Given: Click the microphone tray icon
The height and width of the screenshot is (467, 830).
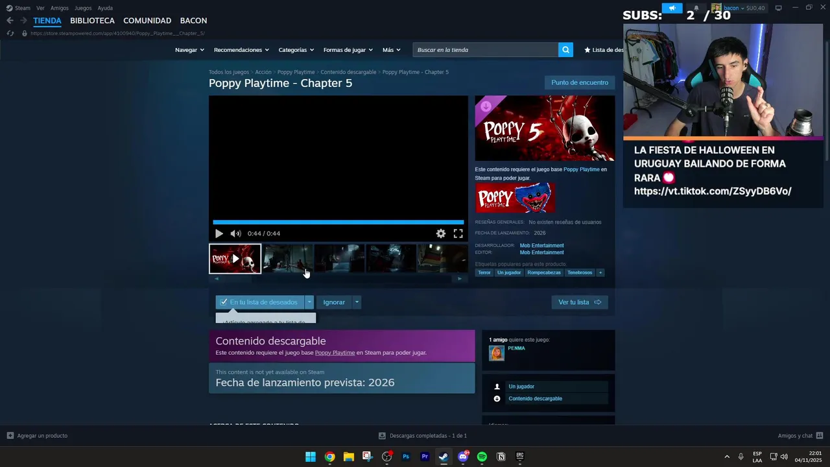Looking at the screenshot, I should point(741,457).
